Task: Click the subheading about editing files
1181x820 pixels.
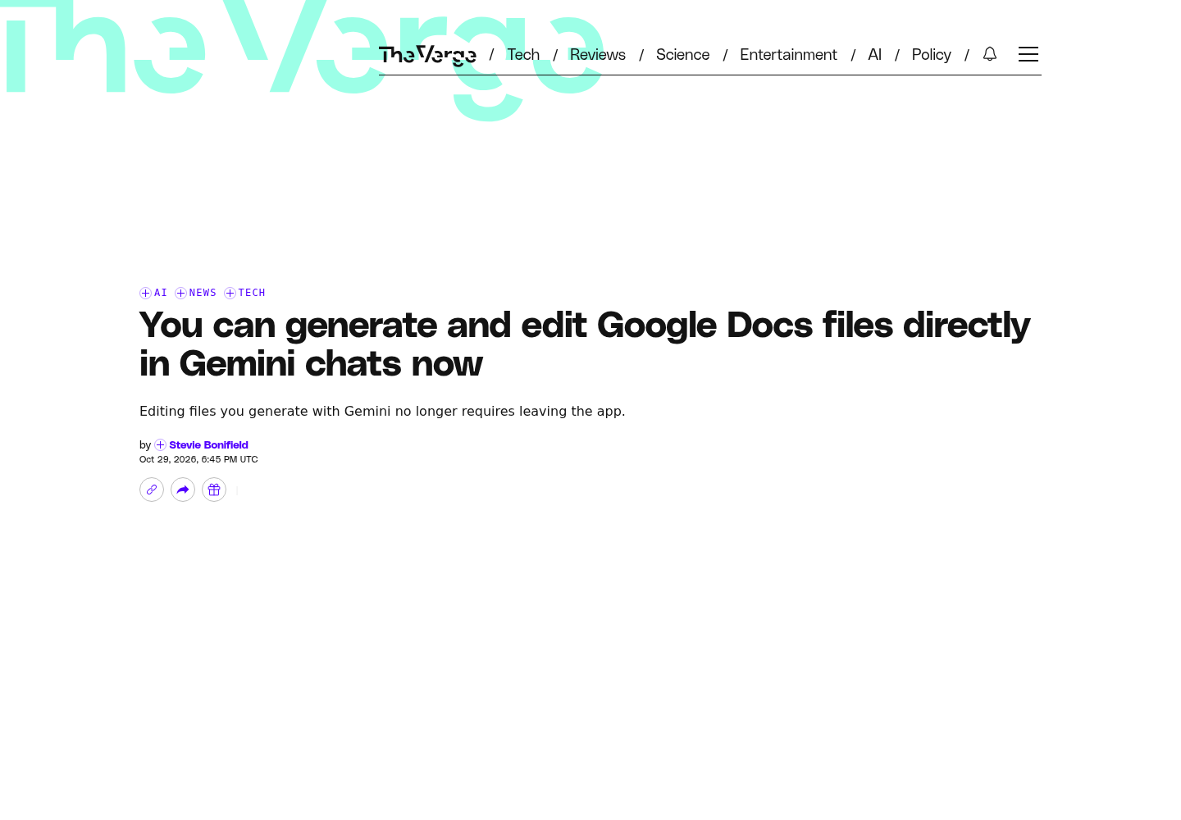Action: [382, 411]
